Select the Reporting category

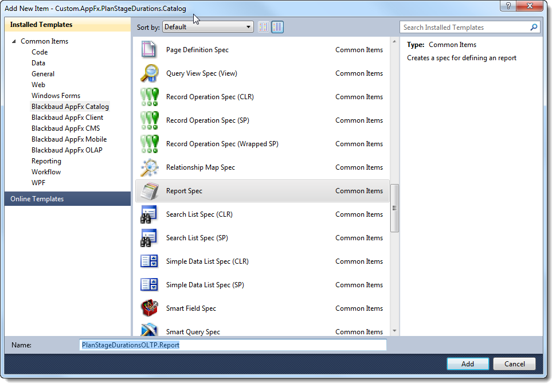click(x=46, y=161)
